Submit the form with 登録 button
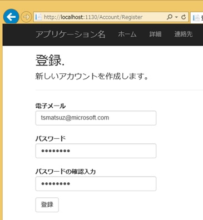This screenshot has width=203, height=220. 47,205
